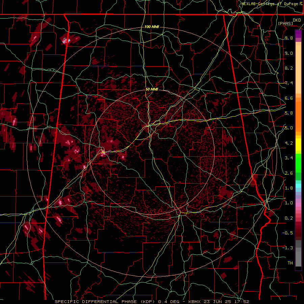
Task: Click "(KDP)" in the bottom caption
Action: tap(148, 302)
